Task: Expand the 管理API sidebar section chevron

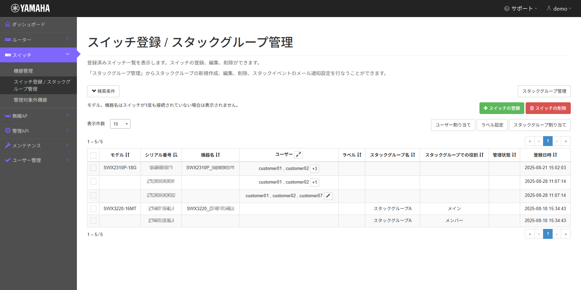Action: coord(68,130)
